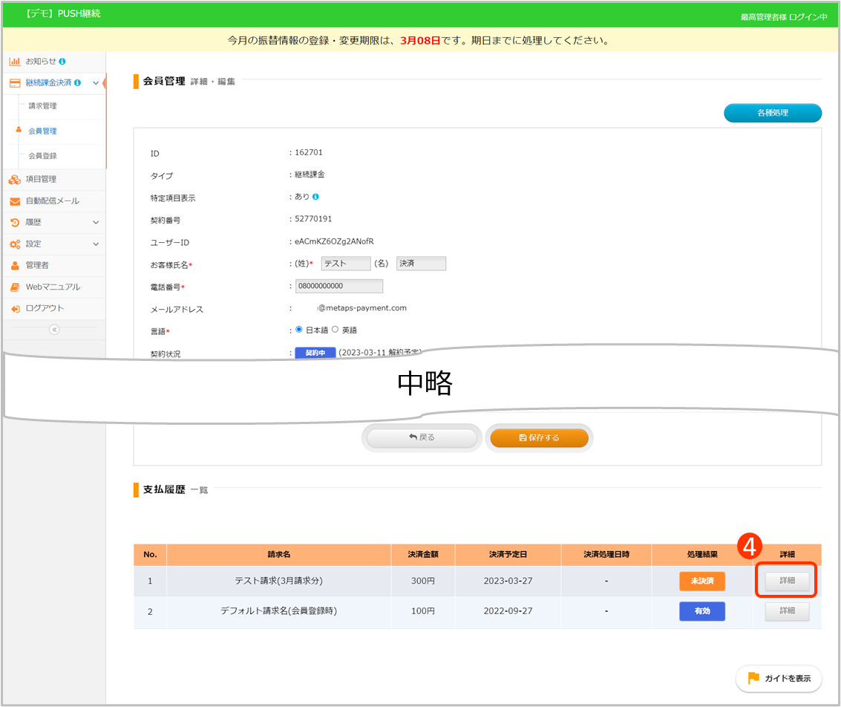Viewport: 841px width, 707px height.
Task: Click the 電話番号 input field
Action: pyautogui.click(x=339, y=287)
